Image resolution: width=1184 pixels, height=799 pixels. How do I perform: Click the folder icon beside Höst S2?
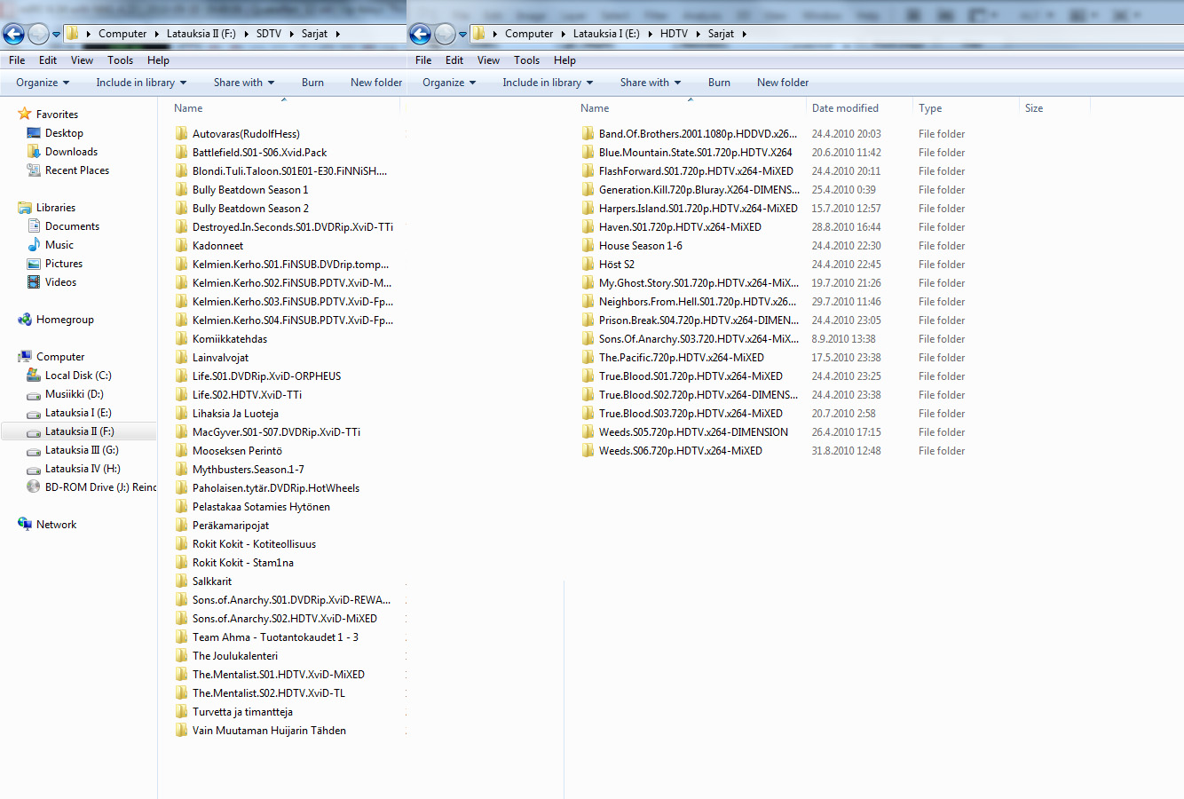coord(588,265)
